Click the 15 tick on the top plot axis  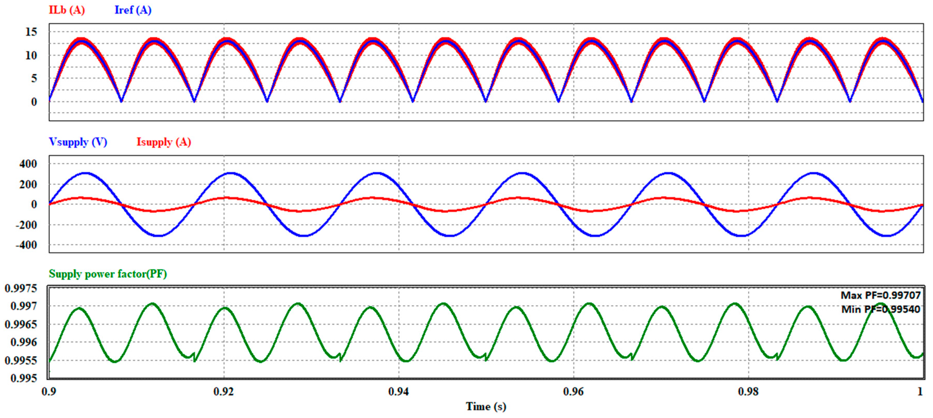pos(31,32)
